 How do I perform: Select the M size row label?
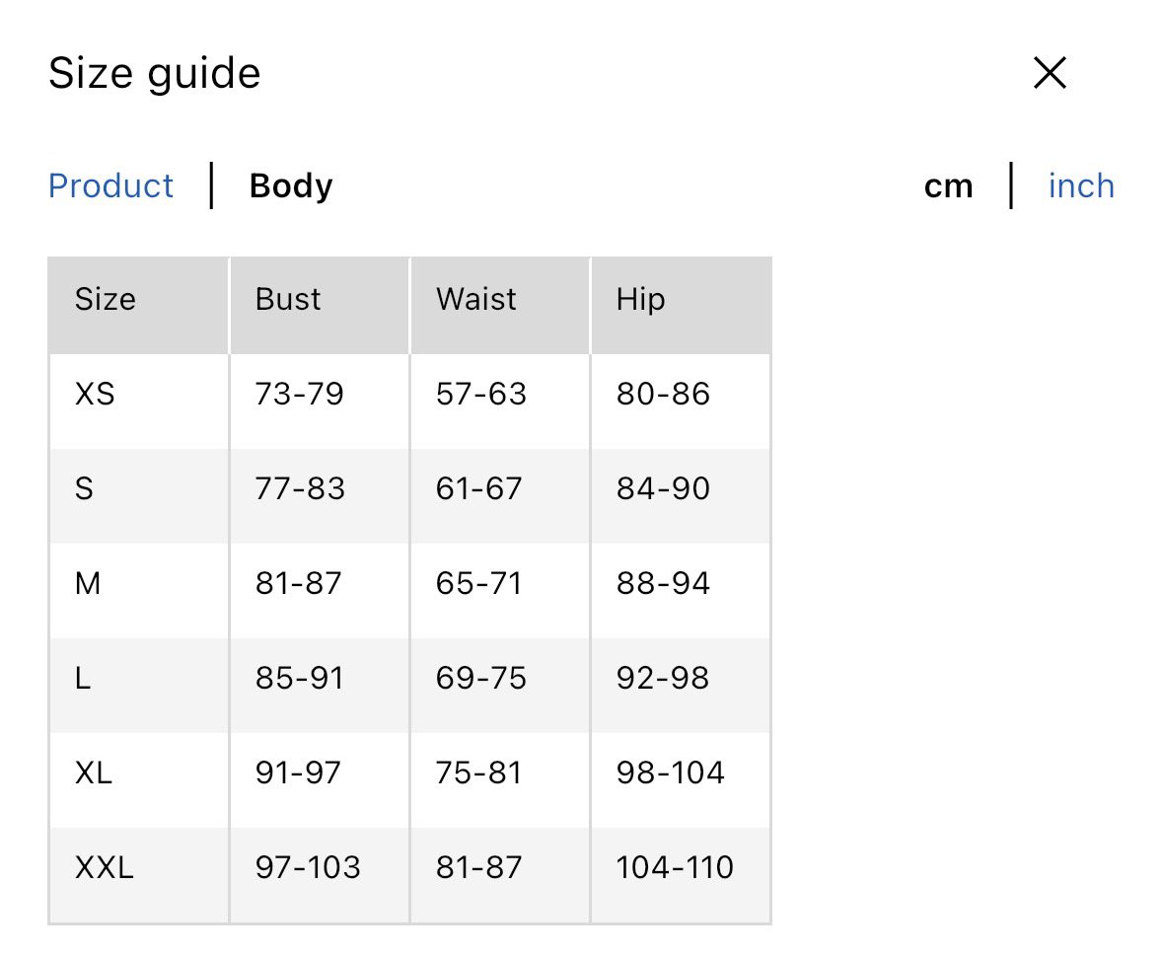point(88,584)
